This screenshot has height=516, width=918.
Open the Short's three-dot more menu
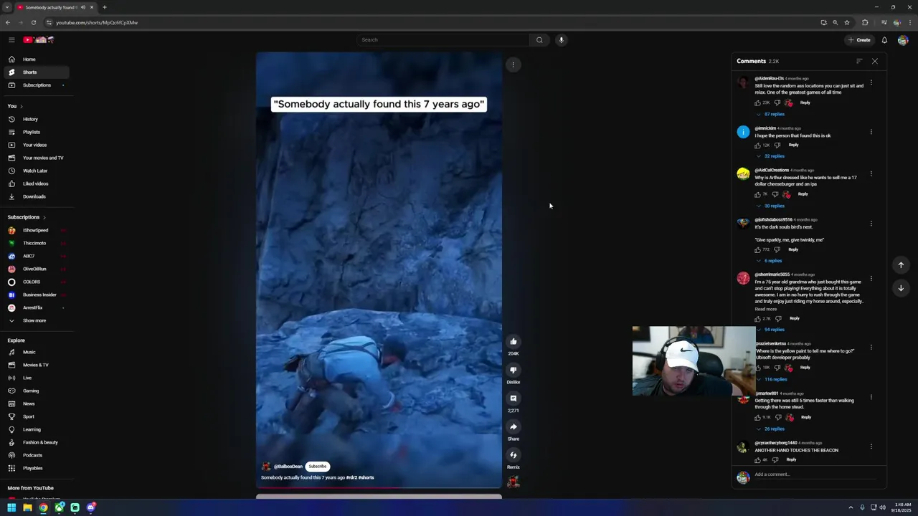click(x=514, y=64)
